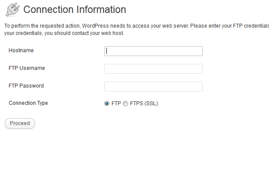Choose FTPS (SSL) by clicking its text label
Image resolution: width=269 pixels, height=182 pixels.
(x=144, y=104)
